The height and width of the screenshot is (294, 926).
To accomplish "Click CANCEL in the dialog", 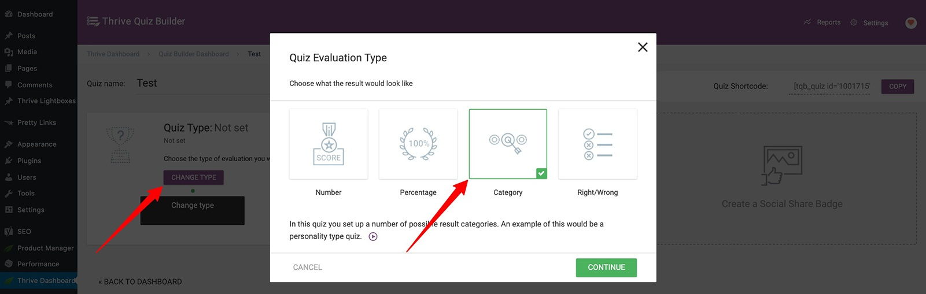I will tap(307, 267).
